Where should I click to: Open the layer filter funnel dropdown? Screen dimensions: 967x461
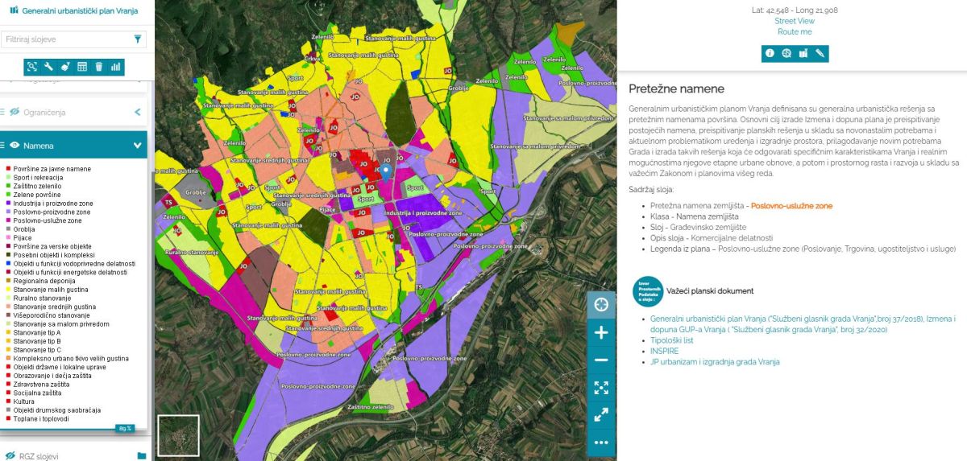point(138,39)
